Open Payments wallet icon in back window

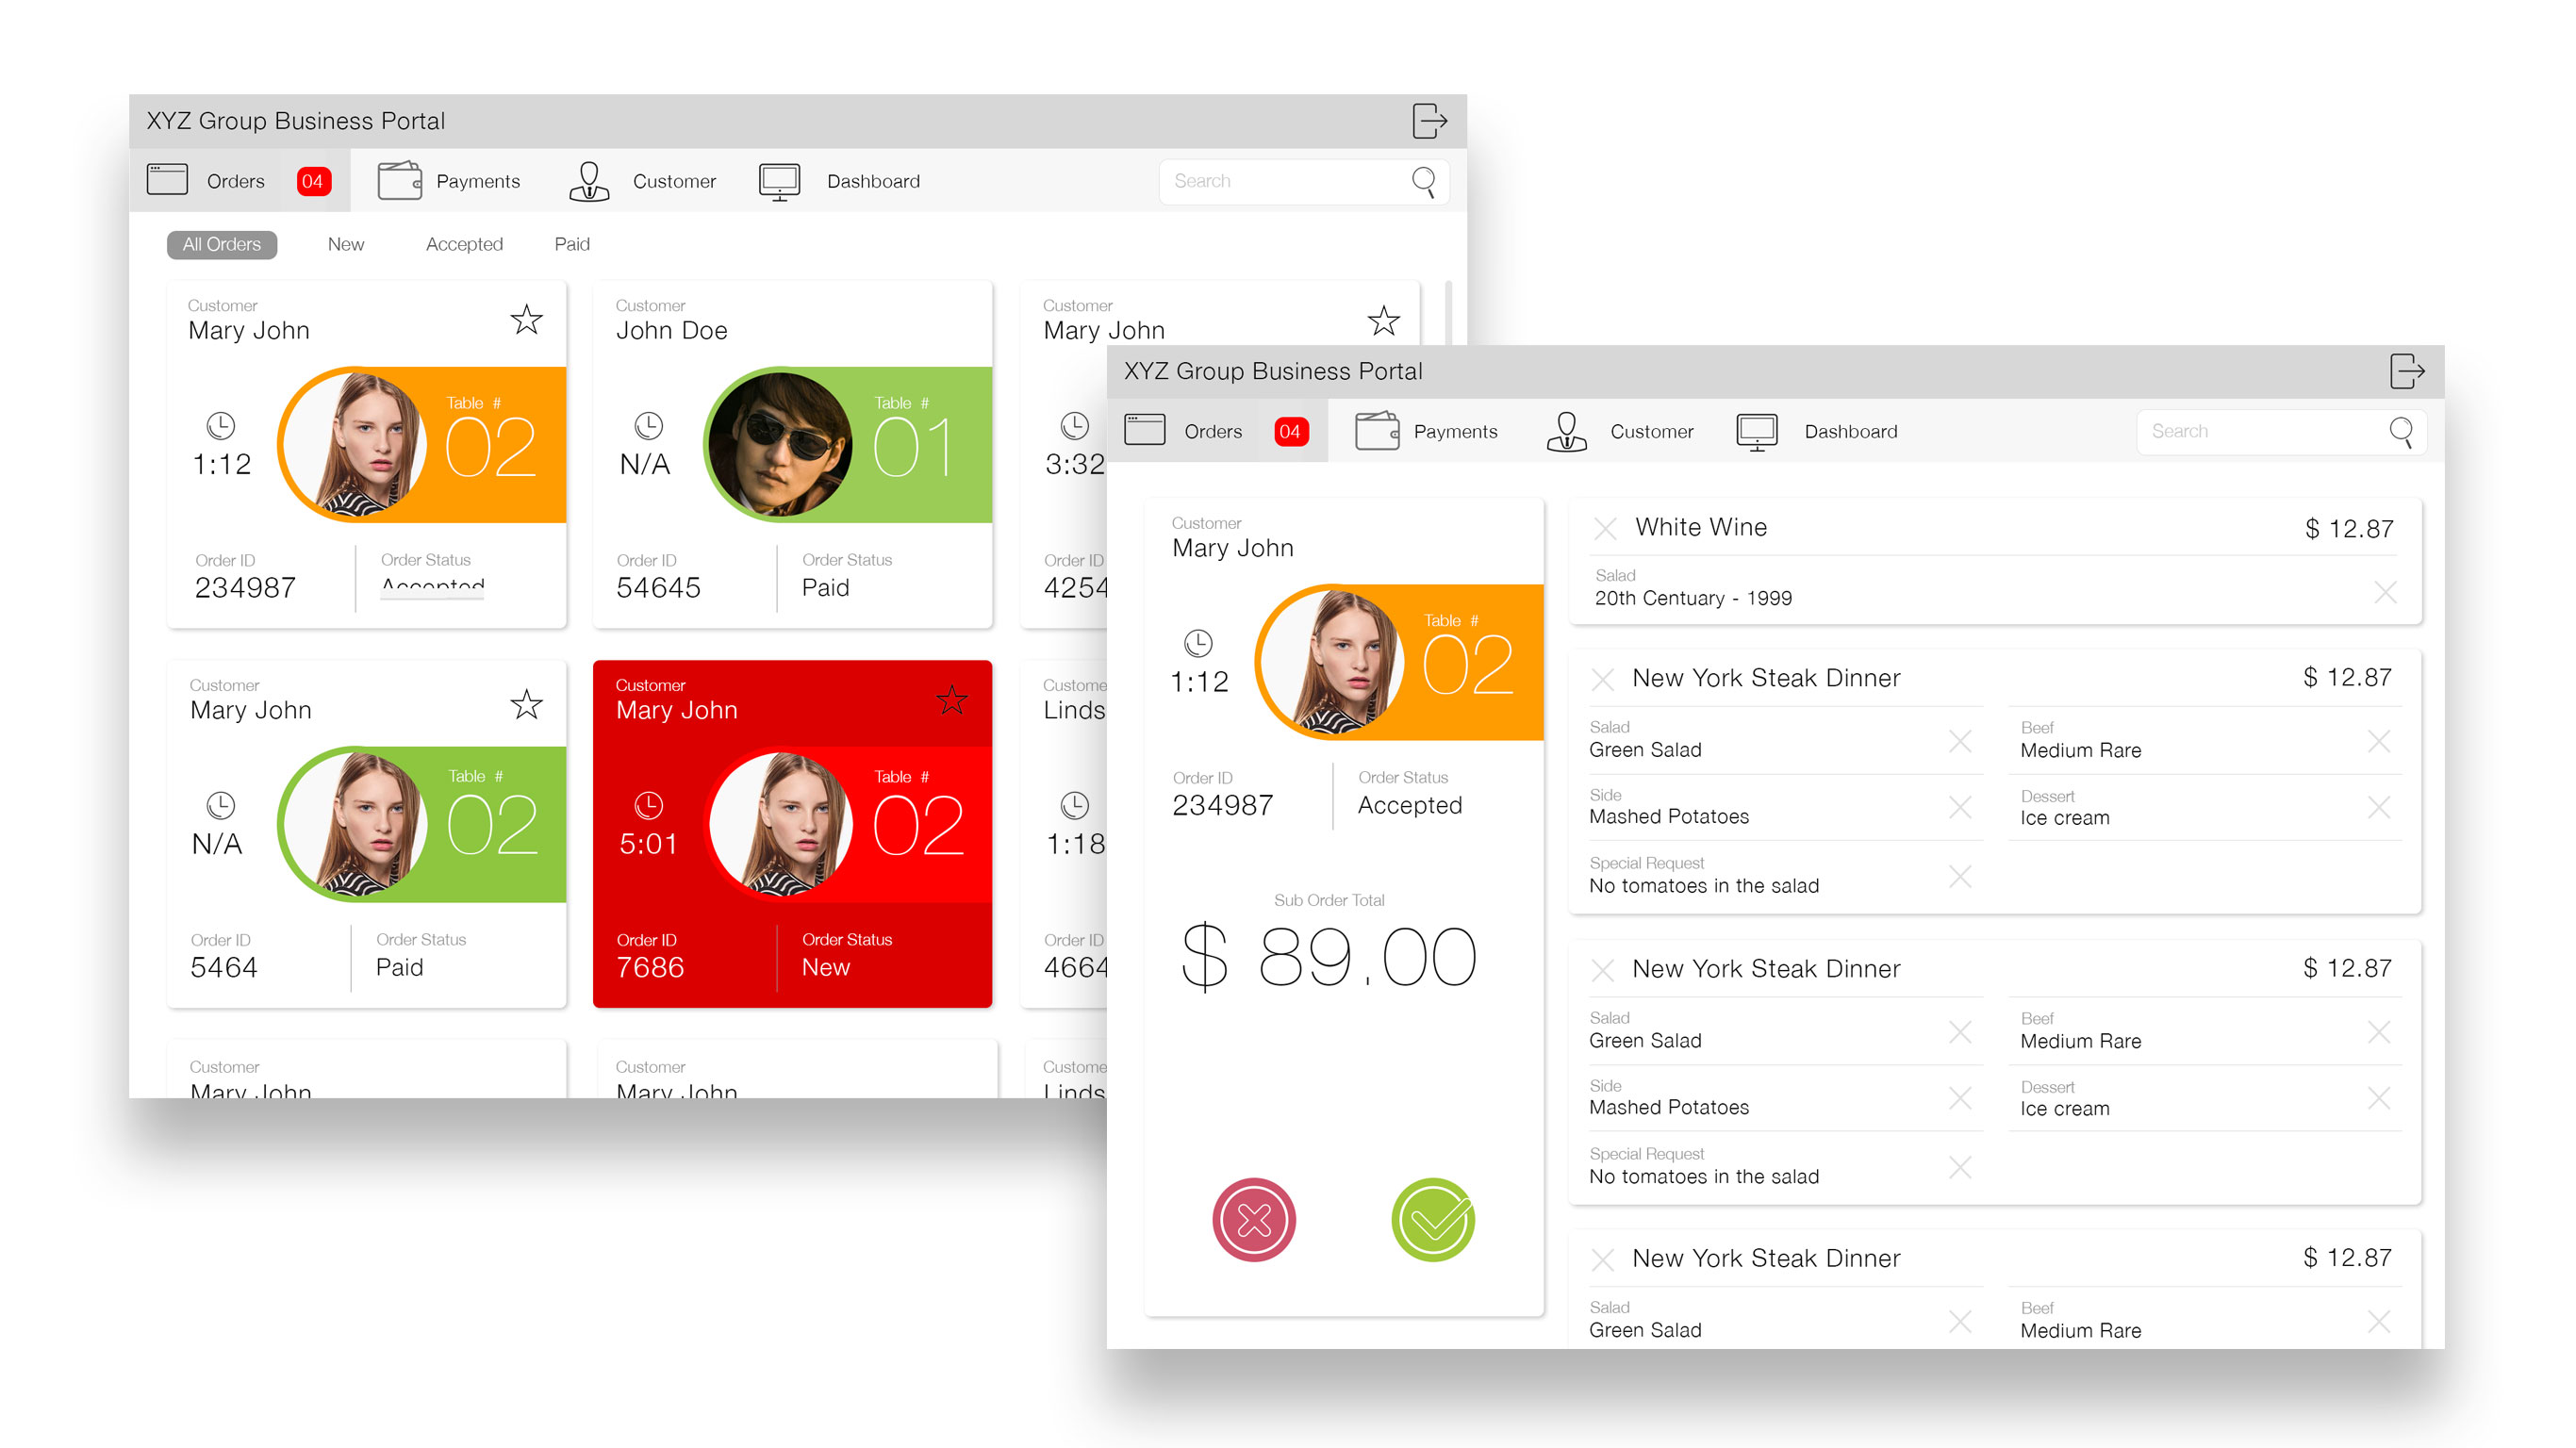(x=399, y=181)
